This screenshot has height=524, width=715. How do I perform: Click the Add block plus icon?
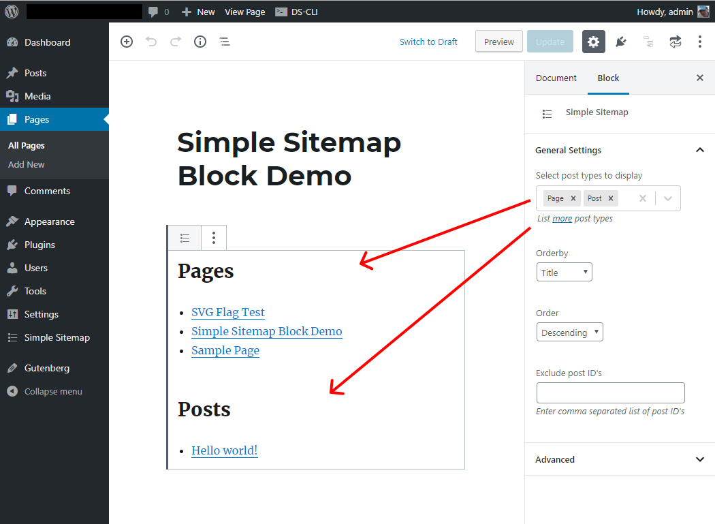coord(127,42)
